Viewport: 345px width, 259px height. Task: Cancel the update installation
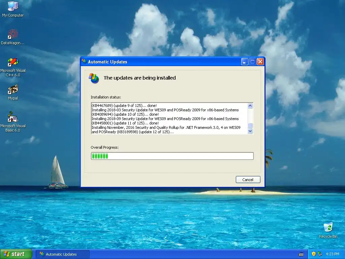pyautogui.click(x=248, y=180)
